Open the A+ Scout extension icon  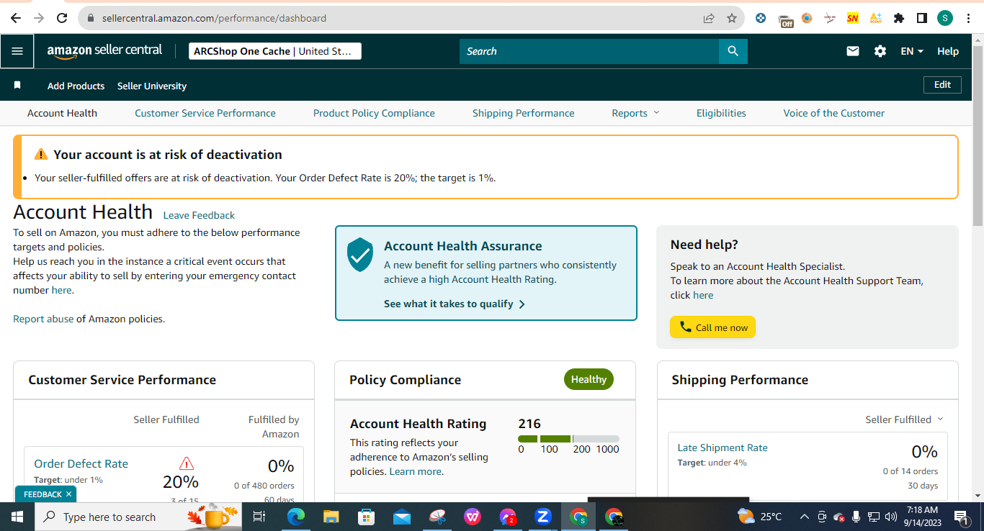click(876, 18)
